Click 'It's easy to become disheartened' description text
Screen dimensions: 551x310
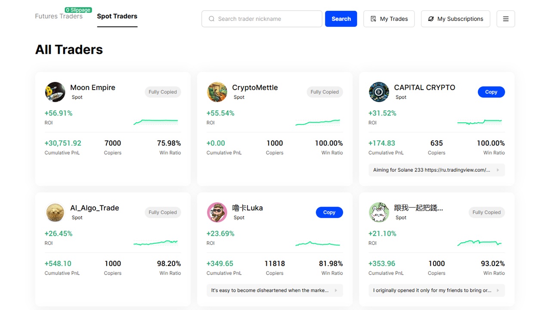coord(270,291)
